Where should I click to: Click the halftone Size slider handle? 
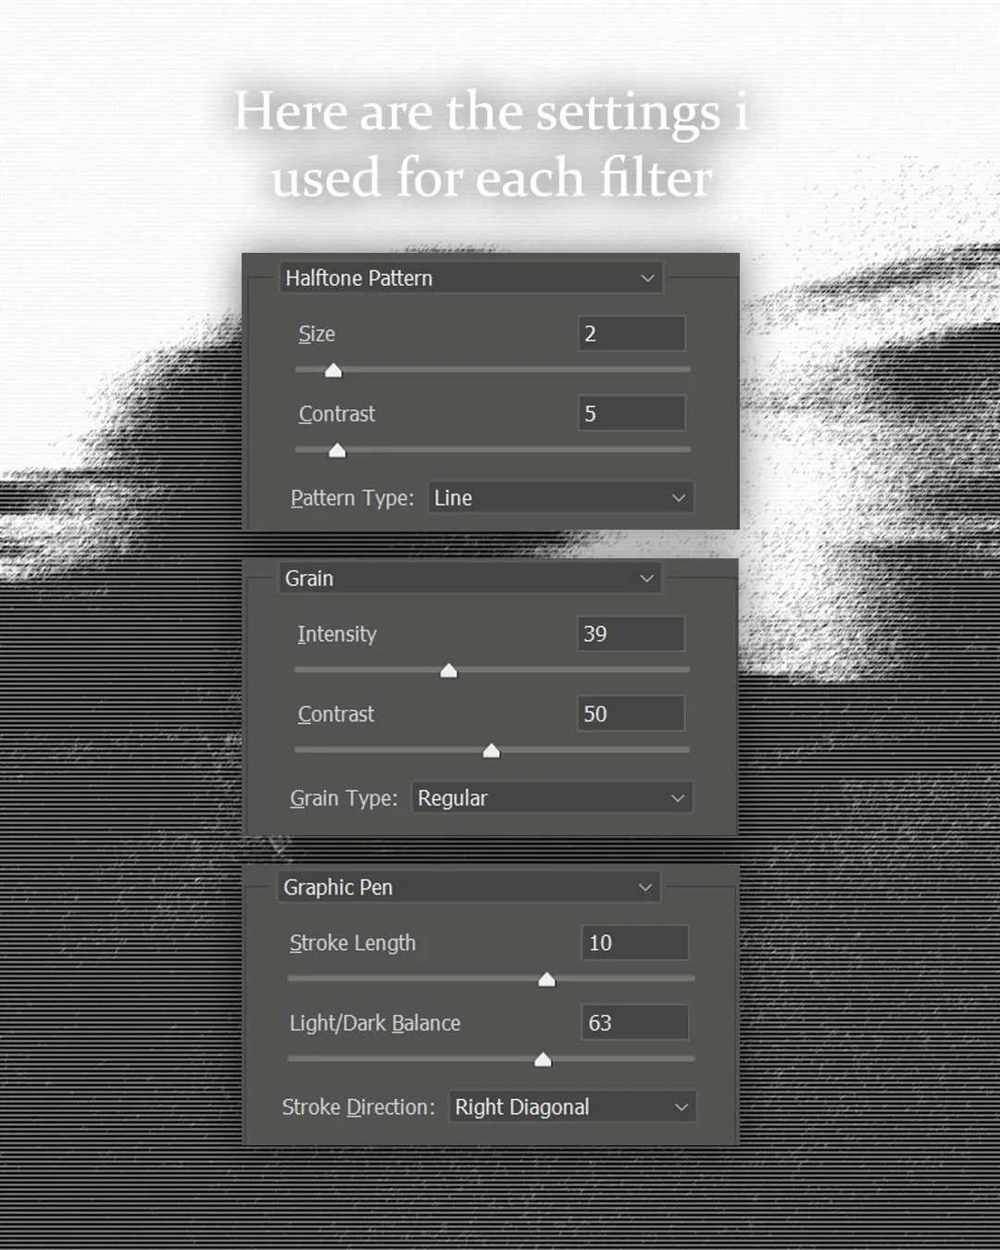(x=333, y=370)
